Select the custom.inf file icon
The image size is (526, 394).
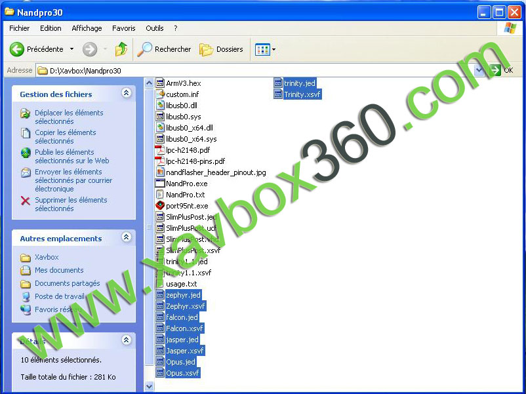tap(160, 94)
